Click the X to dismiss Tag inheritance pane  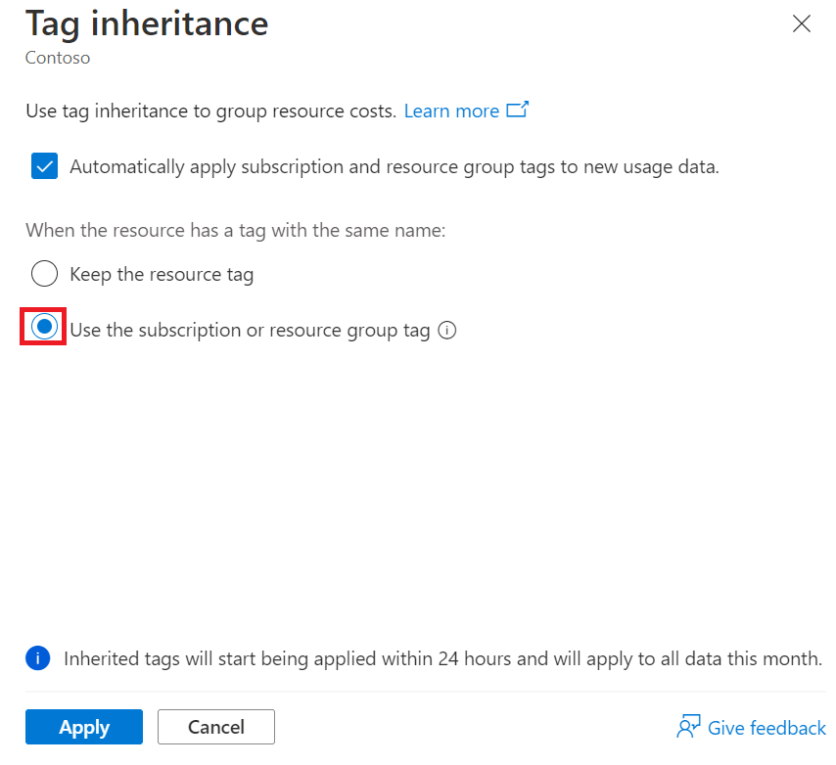coord(802,23)
